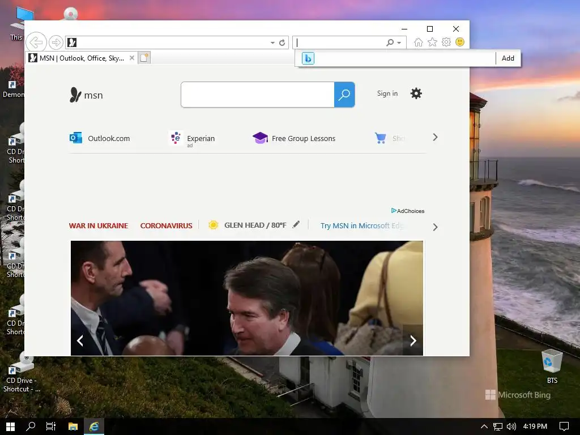Click the Add search provider button
580x435 pixels.
(508, 58)
